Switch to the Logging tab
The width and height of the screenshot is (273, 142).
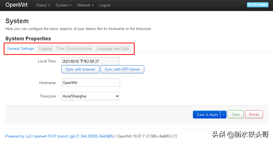(x=45, y=48)
